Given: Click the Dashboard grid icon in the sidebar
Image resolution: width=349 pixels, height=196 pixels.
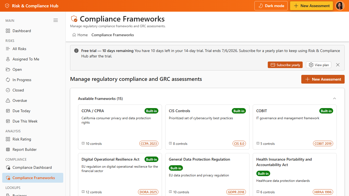Looking at the screenshot, I should (8, 31).
